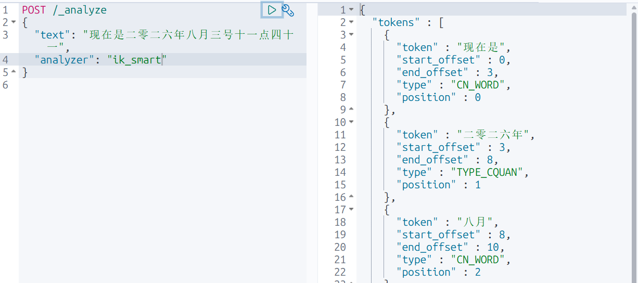
Task: Fold the second token object on line 10
Action: (x=351, y=122)
